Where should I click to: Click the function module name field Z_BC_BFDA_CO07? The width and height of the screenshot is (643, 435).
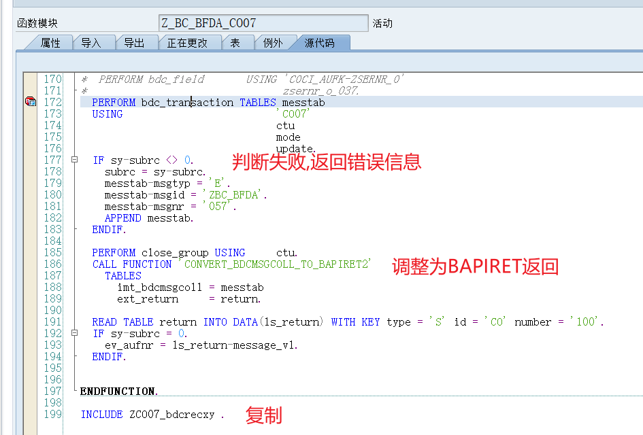click(263, 23)
